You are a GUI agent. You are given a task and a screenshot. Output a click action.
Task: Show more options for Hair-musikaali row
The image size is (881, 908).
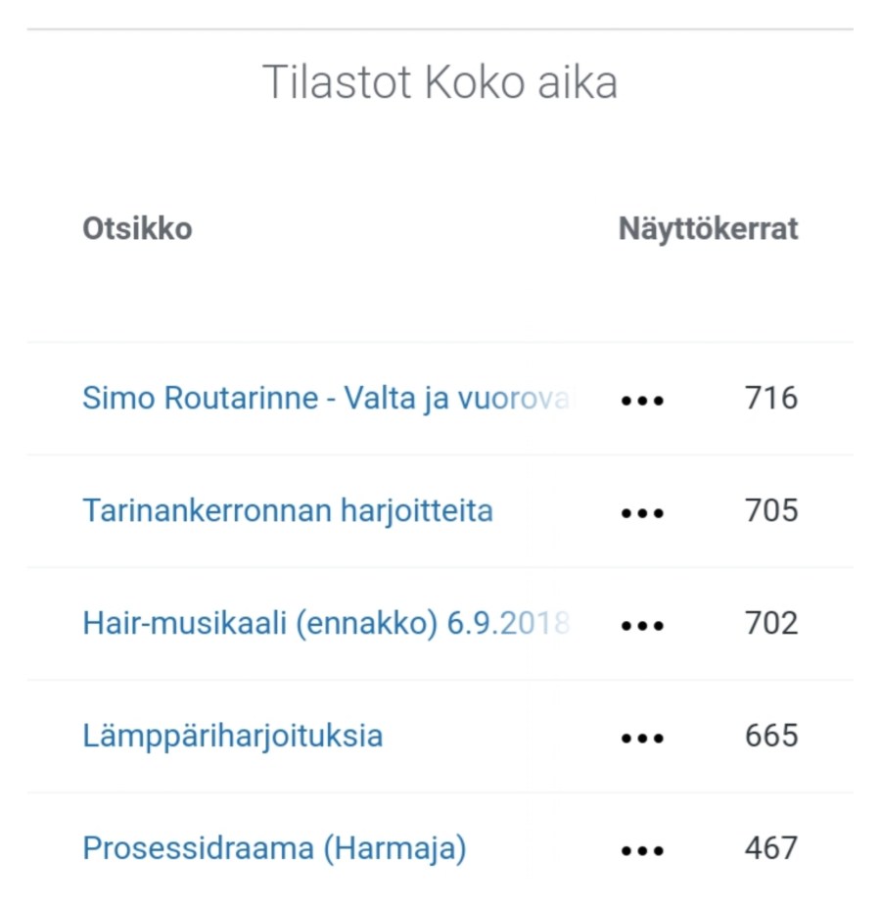click(x=642, y=625)
